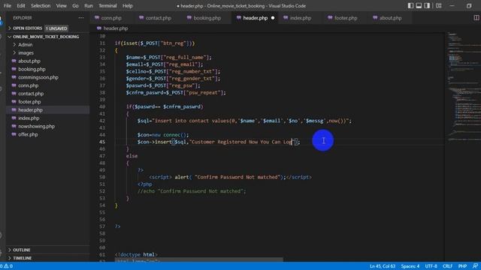The height and width of the screenshot is (270, 481).
Task: Click PHP icon on contact.php tab
Action: (x=141, y=18)
